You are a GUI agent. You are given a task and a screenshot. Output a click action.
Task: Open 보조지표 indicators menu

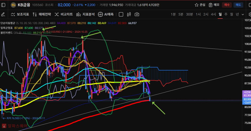(20, 14)
